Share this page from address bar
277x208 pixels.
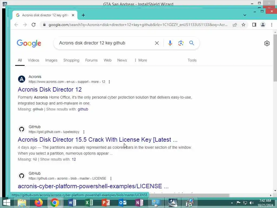[235, 25]
